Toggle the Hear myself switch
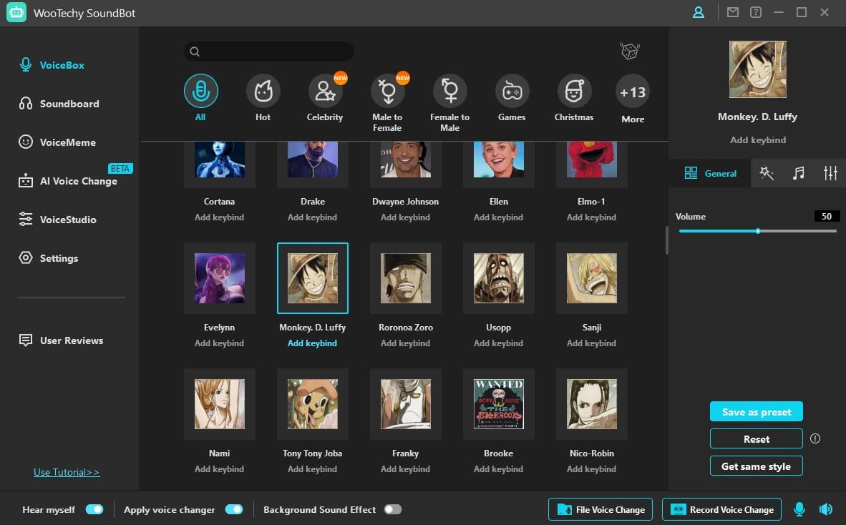 (94, 509)
